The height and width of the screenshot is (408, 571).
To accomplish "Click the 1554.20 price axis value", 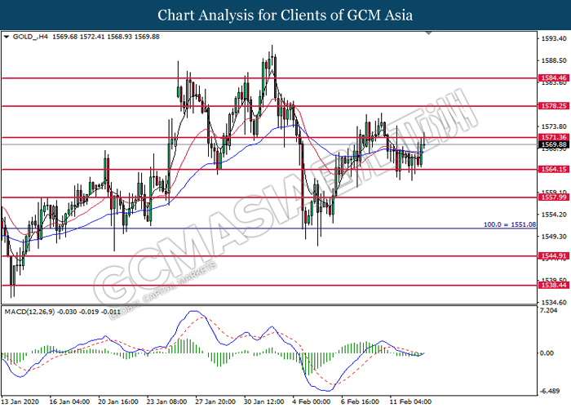I will (554, 215).
